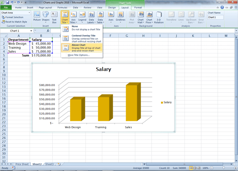Expand the formula bar

pyautogui.click(x=236, y=31)
